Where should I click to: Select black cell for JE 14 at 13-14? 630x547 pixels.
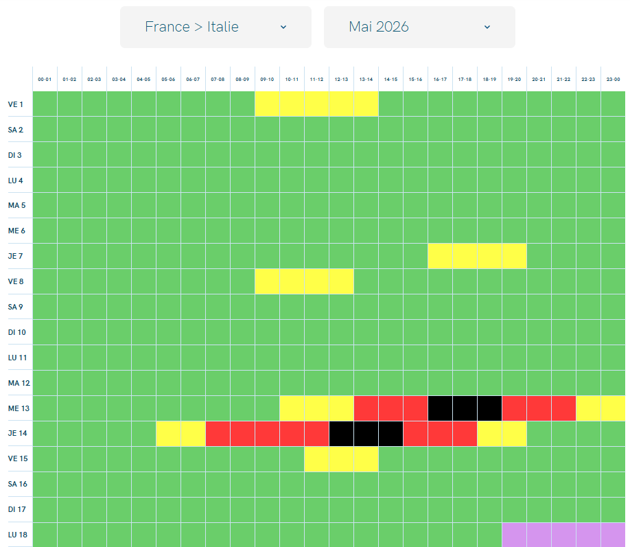(366, 434)
